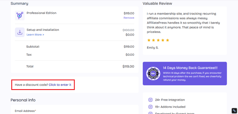
Task: Click the '14 Days Money Back Guarantee!!!' title
Action: tap(190, 68)
